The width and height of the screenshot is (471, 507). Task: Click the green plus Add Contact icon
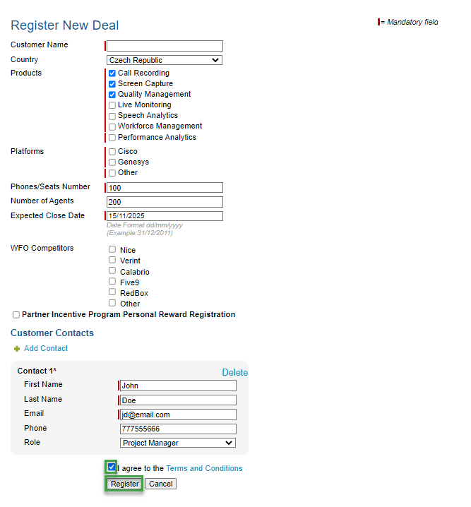pyautogui.click(x=17, y=349)
